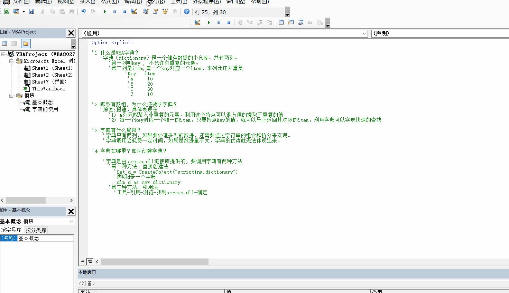Switch to Procedure View button
Screen dimensions: 509x293
83,262
